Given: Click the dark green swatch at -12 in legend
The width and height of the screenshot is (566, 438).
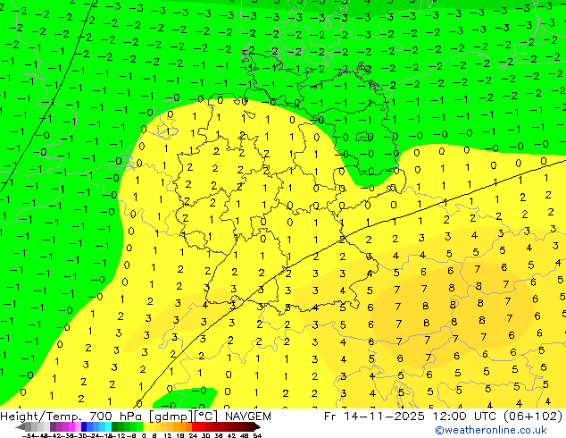Looking at the screenshot, I should tap(115, 426).
